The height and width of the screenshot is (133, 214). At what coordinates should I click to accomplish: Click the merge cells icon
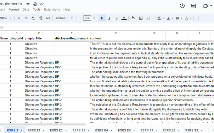coord(148,18)
